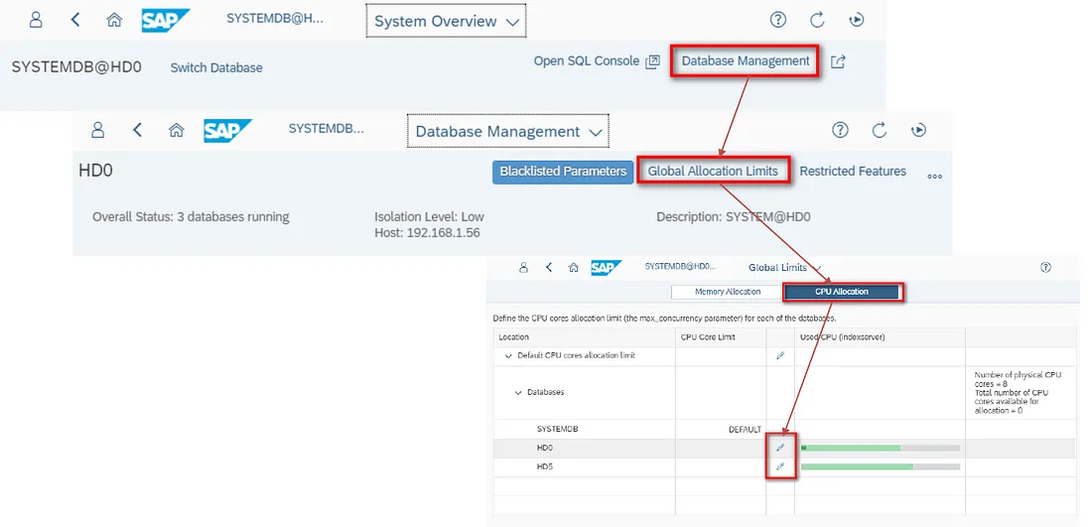Open user profile icon in System Overview header
The image size is (1092, 527).
point(36,20)
